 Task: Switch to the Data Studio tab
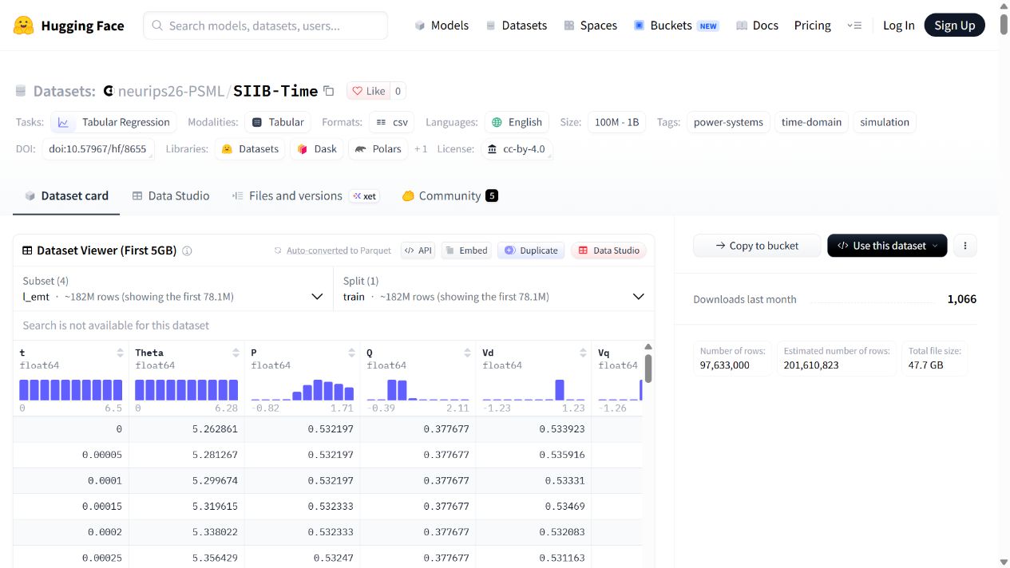click(171, 195)
